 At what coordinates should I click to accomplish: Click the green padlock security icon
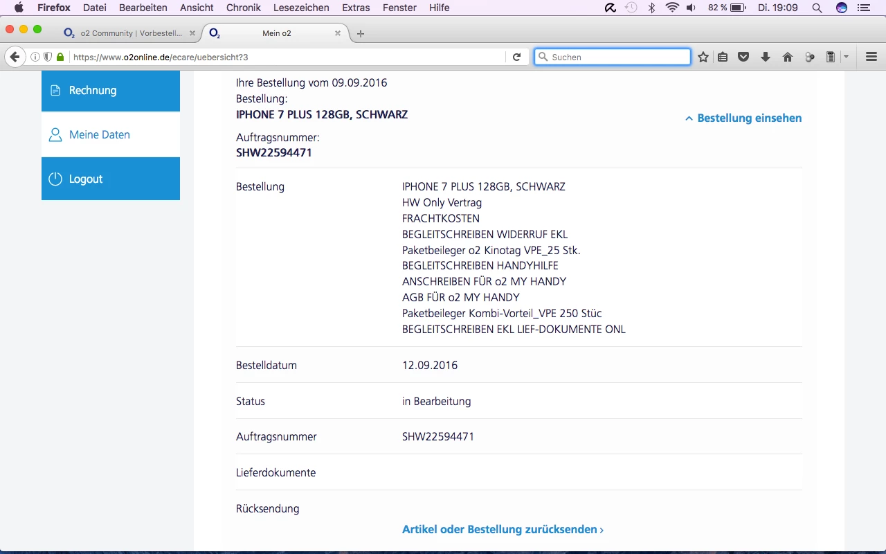[x=60, y=57]
